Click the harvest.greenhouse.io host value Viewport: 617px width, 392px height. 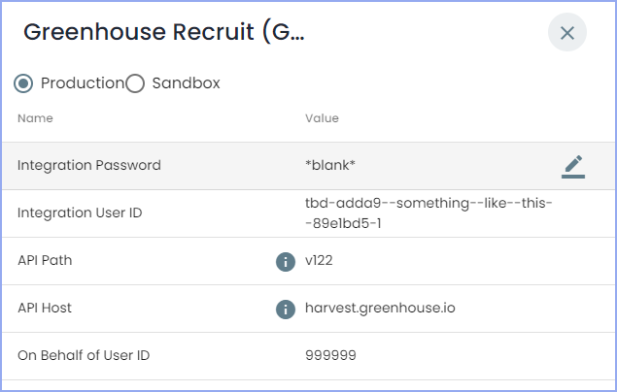(x=380, y=309)
